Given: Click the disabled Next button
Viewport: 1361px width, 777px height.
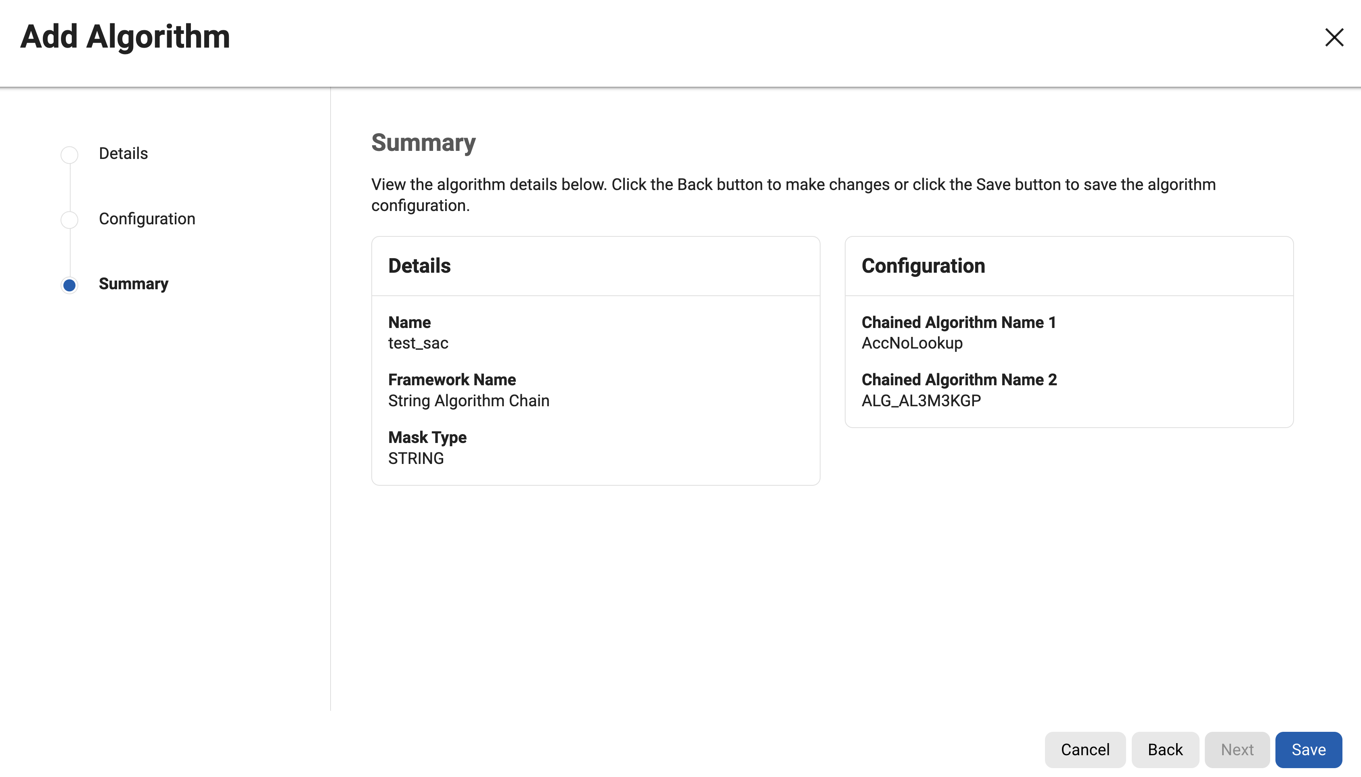Looking at the screenshot, I should pyautogui.click(x=1237, y=749).
